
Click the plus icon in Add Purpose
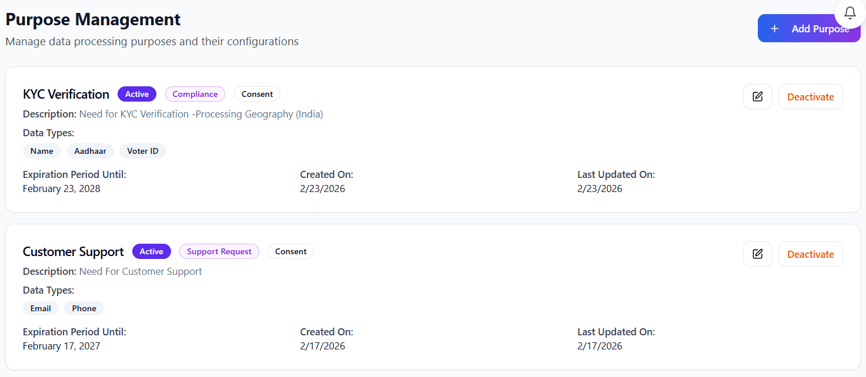pyautogui.click(x=774, y=29)
